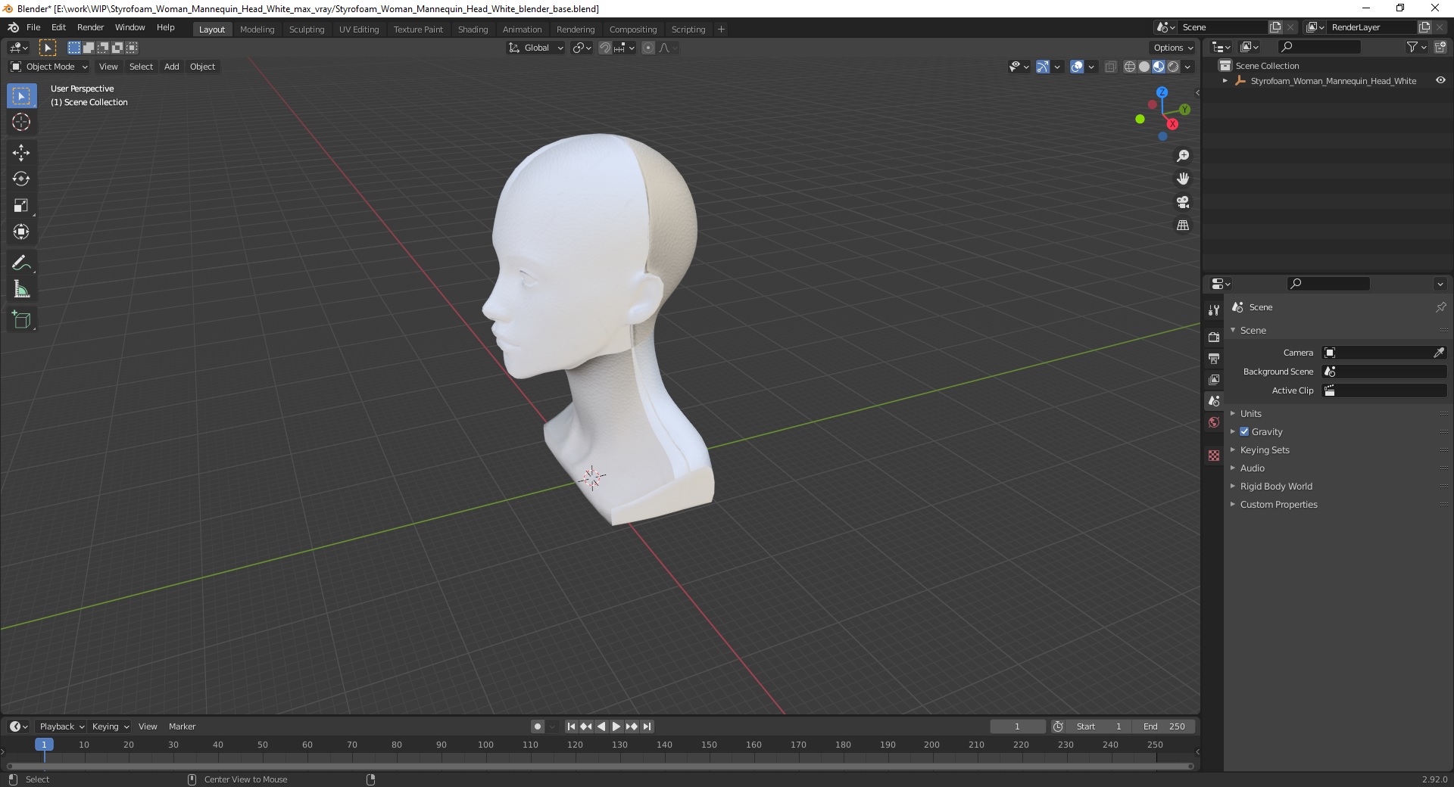
Task: Open the Object Mode dropdown
Action: [x=49, y=67]
